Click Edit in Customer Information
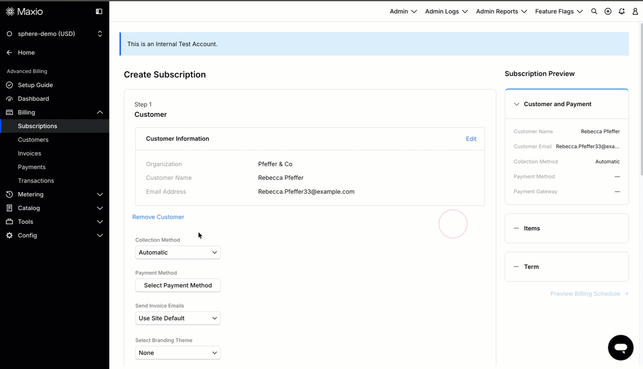The width and height of the screenshot is (643, 369). click(471, 139)
